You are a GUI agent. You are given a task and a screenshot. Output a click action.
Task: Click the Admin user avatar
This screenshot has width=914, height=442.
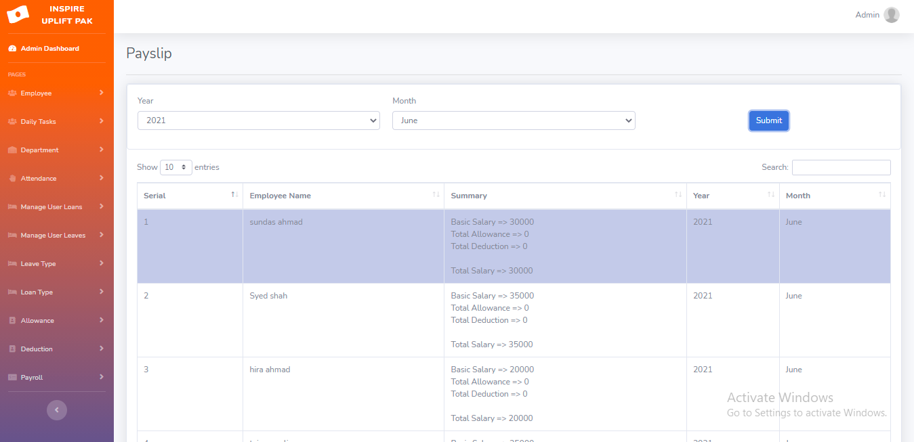[x=891, y=15]
